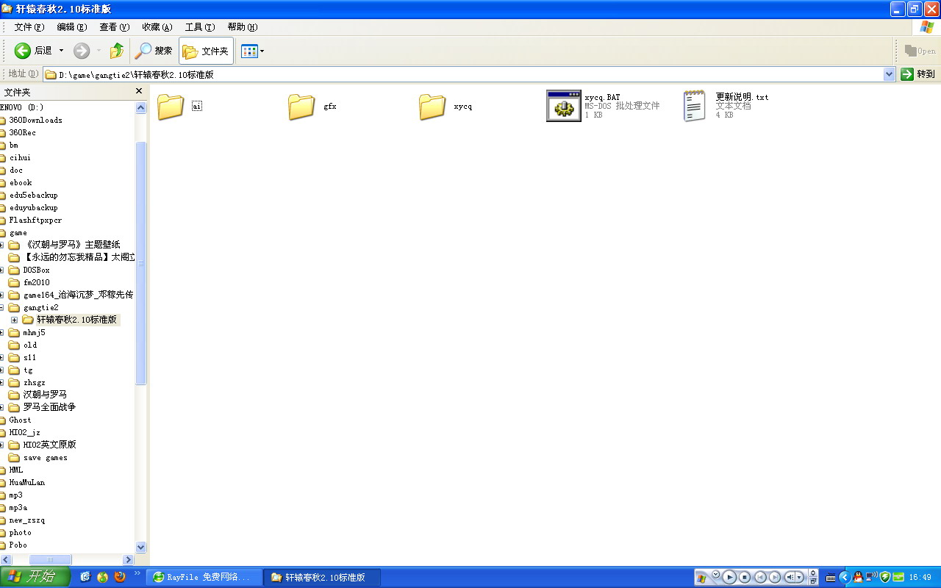Click the Back navigation arrow icon
The height and width of the screenshot is (588, 941).
[23, 51]
